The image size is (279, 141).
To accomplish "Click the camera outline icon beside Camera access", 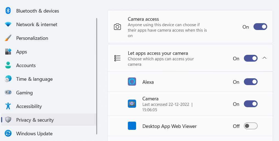I will (117, 27).
